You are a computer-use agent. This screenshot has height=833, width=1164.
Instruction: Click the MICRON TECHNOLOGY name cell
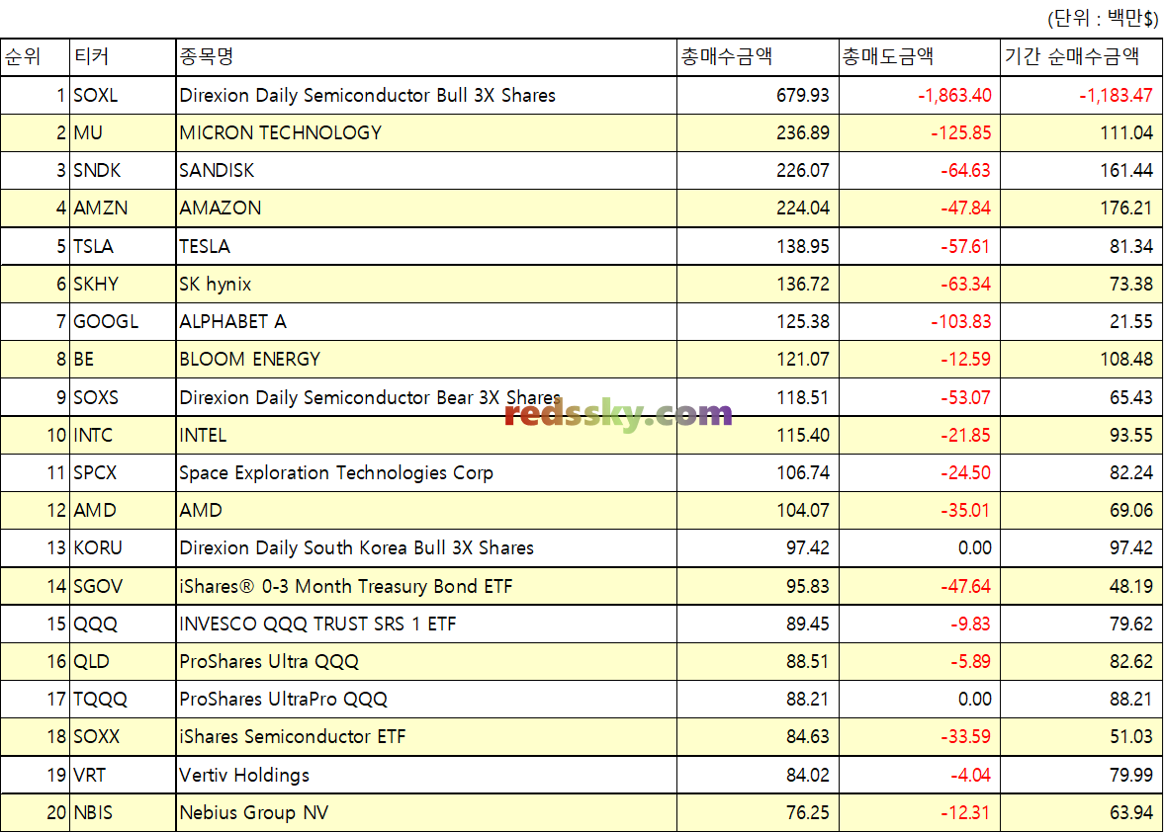coord(426,133)
